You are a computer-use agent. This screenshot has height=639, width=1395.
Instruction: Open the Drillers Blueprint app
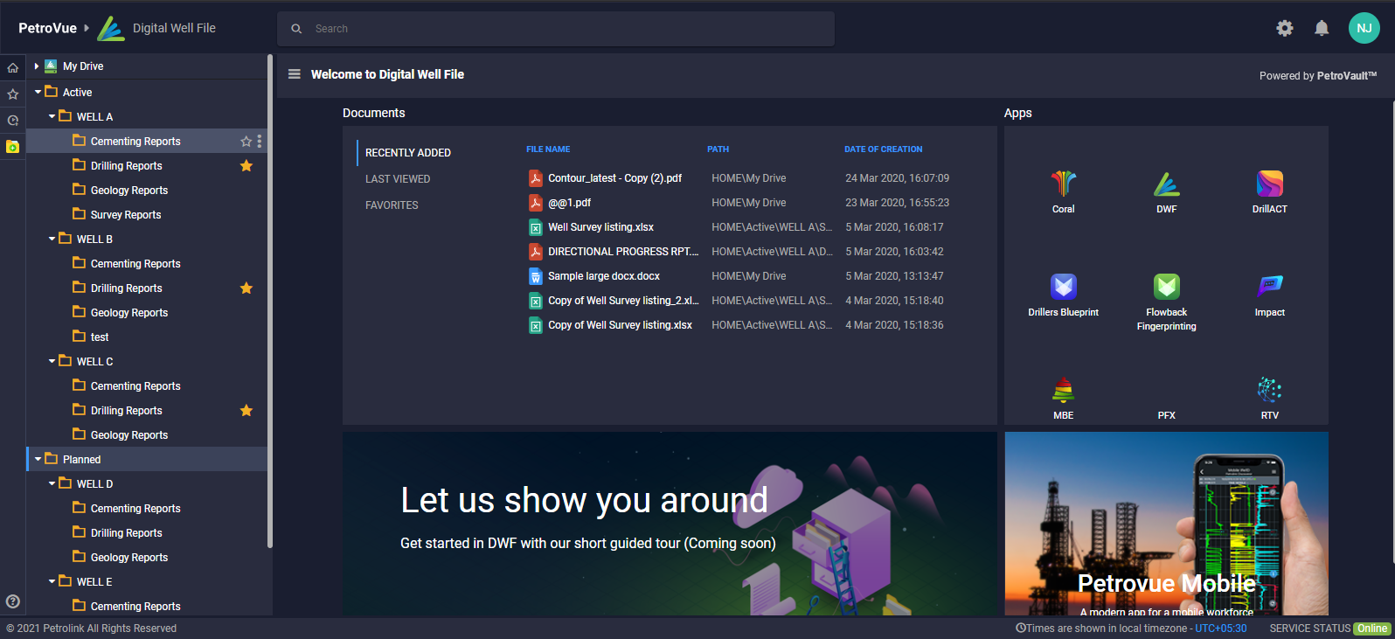point(1063,288)
